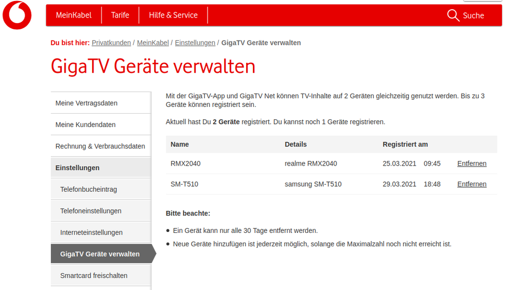Open Smartcard freischalten in sidebar

[x=101, y=276]
